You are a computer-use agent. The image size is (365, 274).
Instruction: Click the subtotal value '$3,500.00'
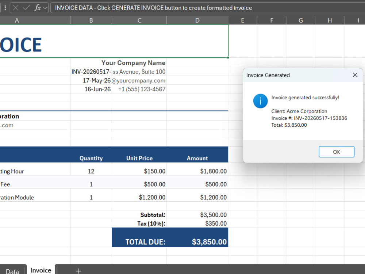tap(197, 214)
